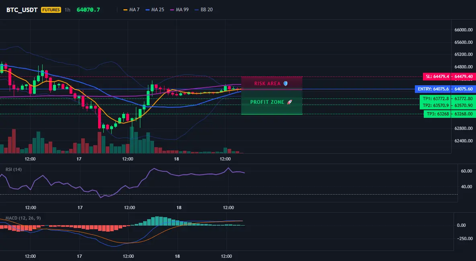
Task: Click the 18 date label under MACD
Action: click(x=177, y=256)
